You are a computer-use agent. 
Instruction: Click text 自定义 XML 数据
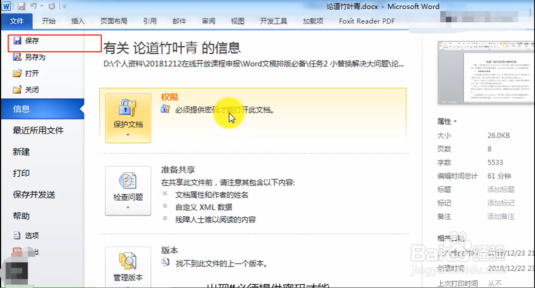[204, 207]
